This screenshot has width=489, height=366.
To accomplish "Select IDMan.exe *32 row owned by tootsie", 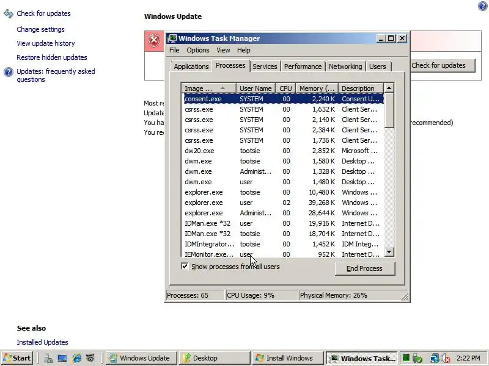I will (x=283, y=234).
